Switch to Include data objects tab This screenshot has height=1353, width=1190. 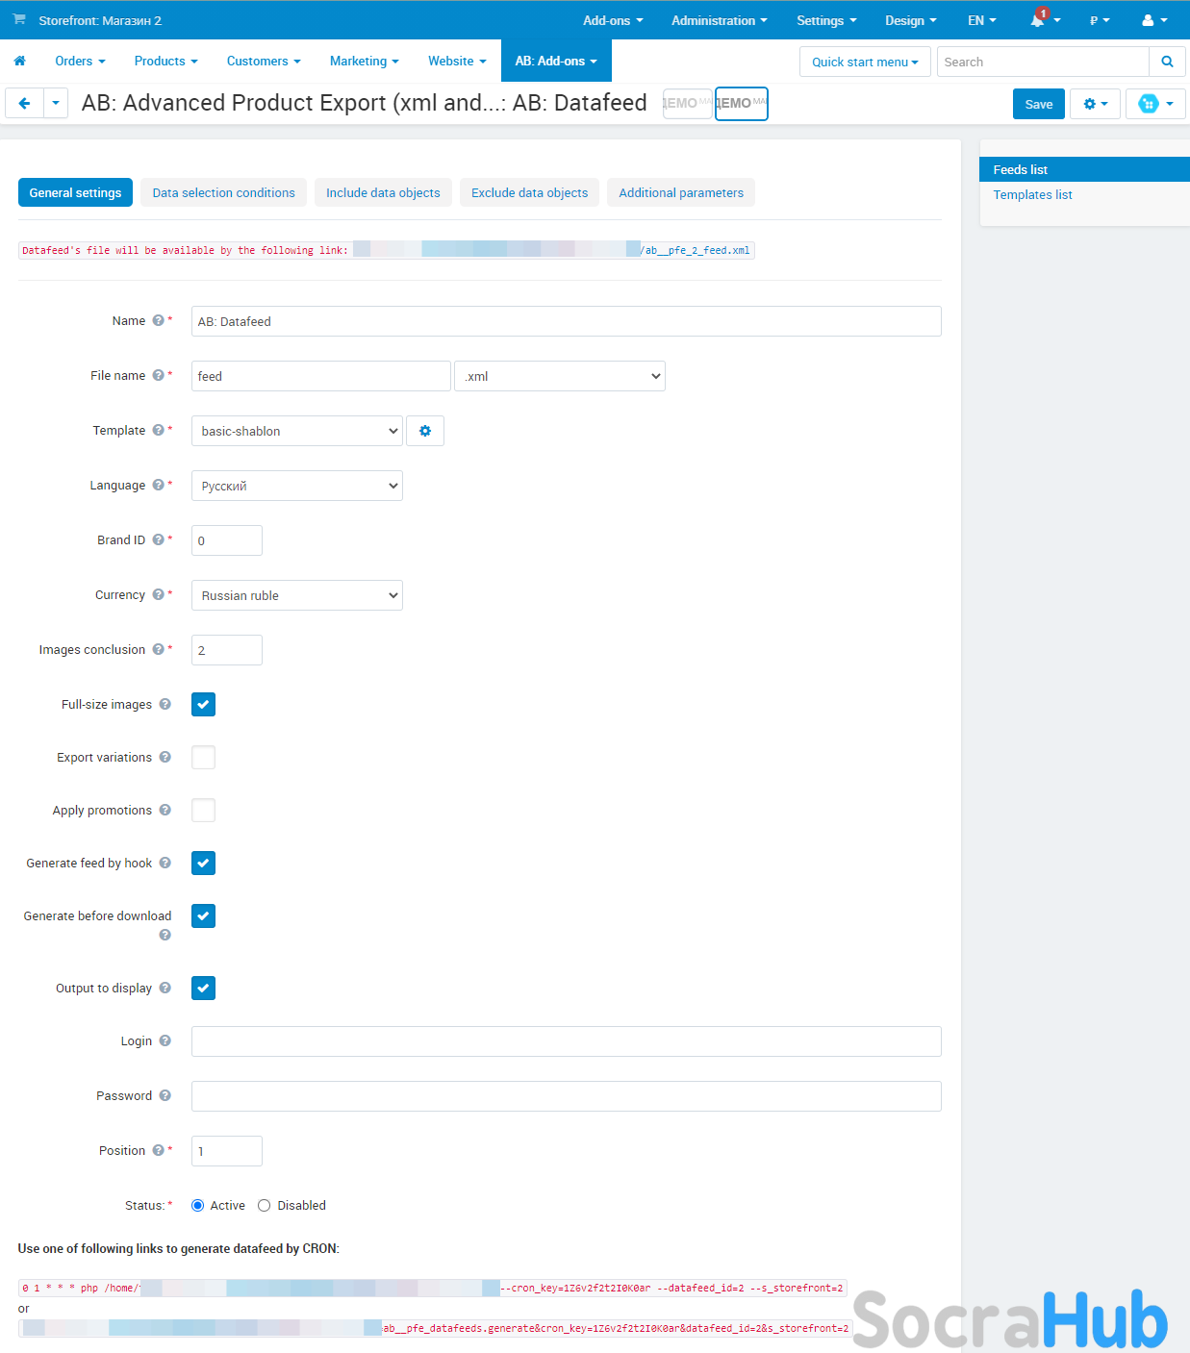[383, 192]
